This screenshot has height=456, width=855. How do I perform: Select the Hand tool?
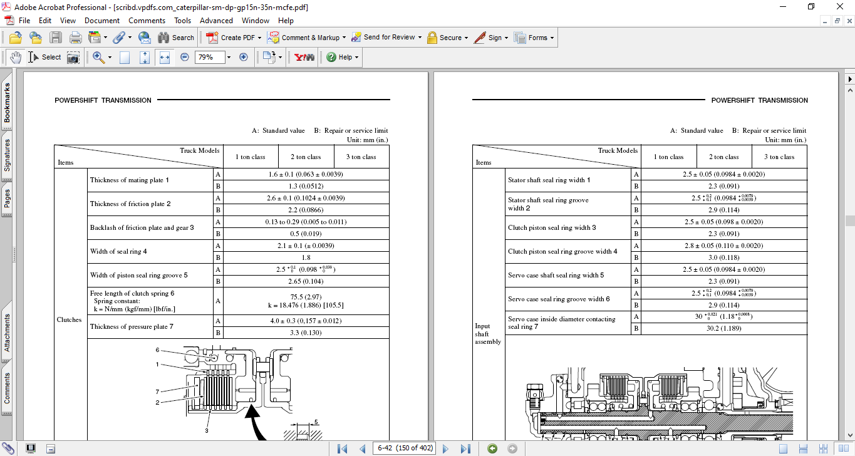pos(15,57)
